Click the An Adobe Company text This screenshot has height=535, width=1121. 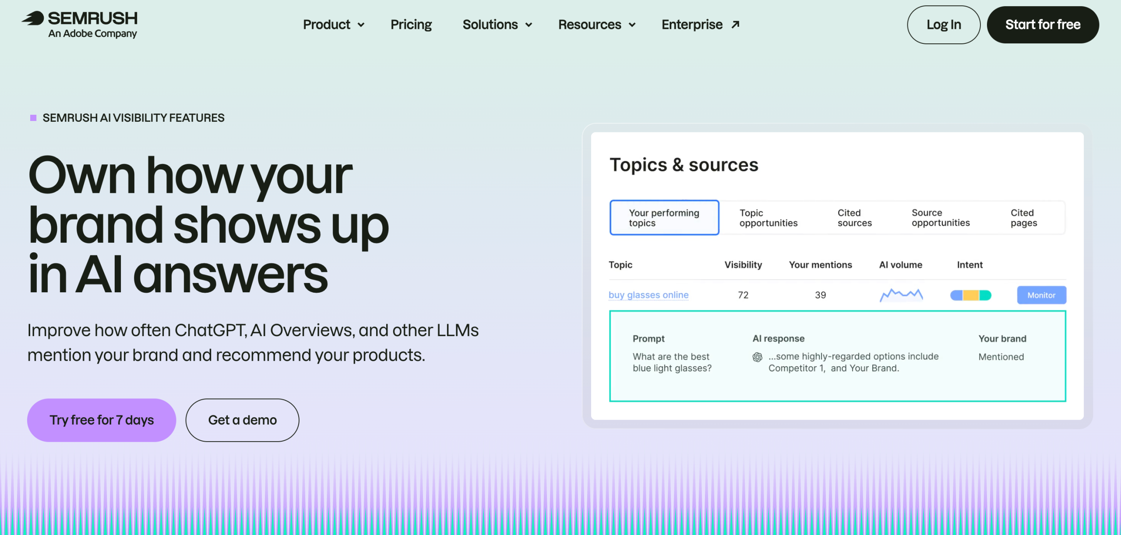coord(92,34)
